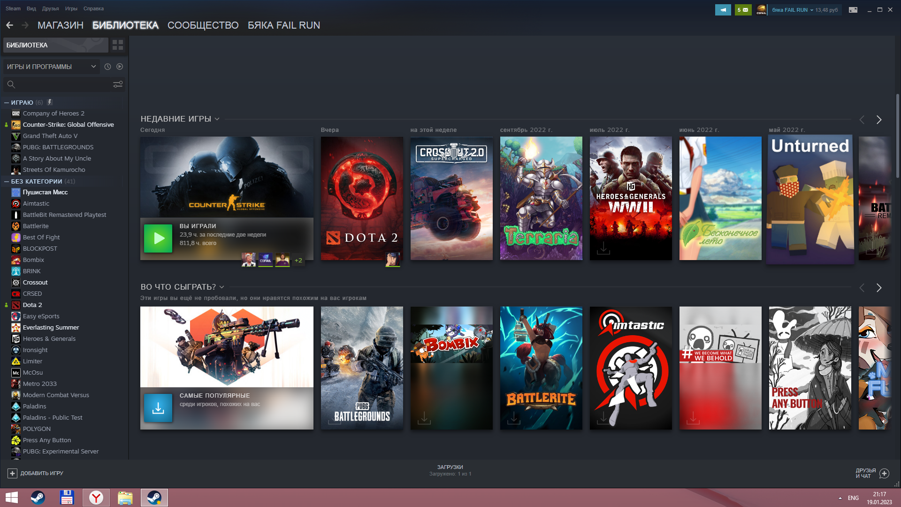Select Streets Of Kamurocho in list
This screenshot has width=901, height=507.
(54, 169)
